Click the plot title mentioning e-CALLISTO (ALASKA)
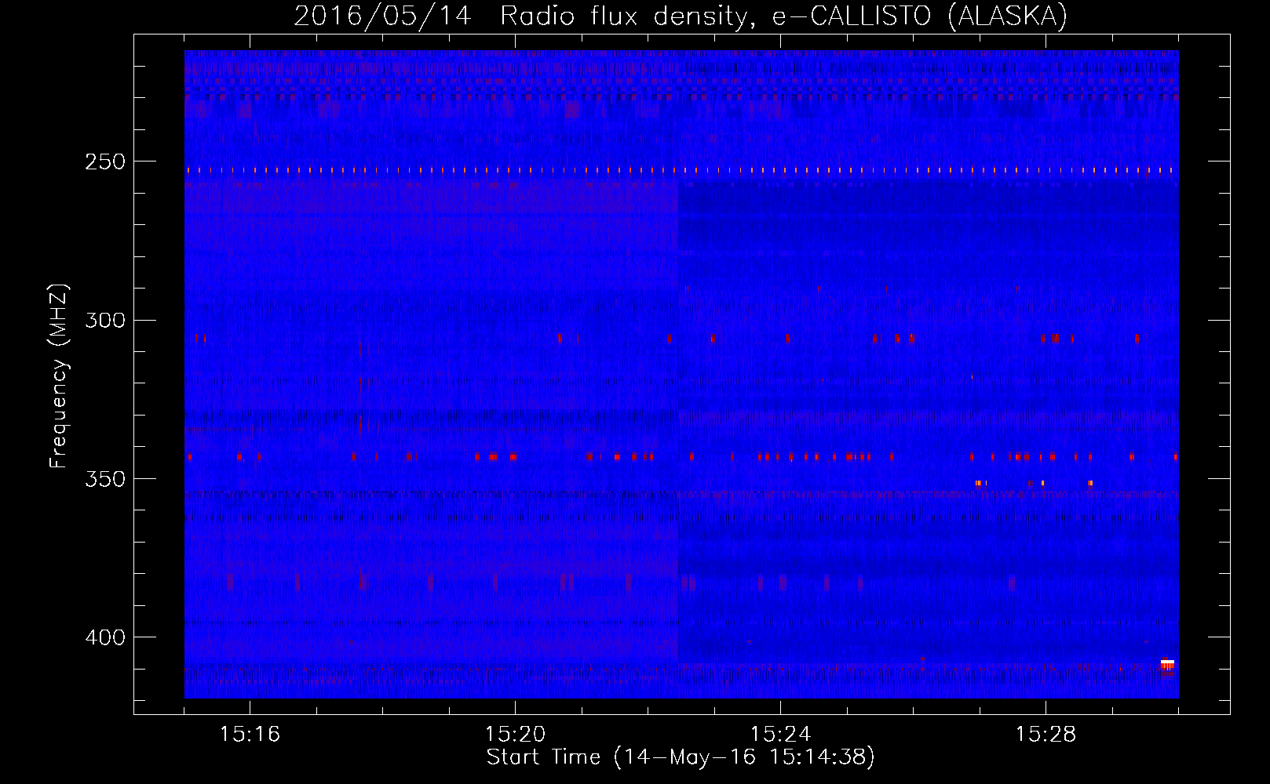The image size is (1270, 784). (681, 16)
